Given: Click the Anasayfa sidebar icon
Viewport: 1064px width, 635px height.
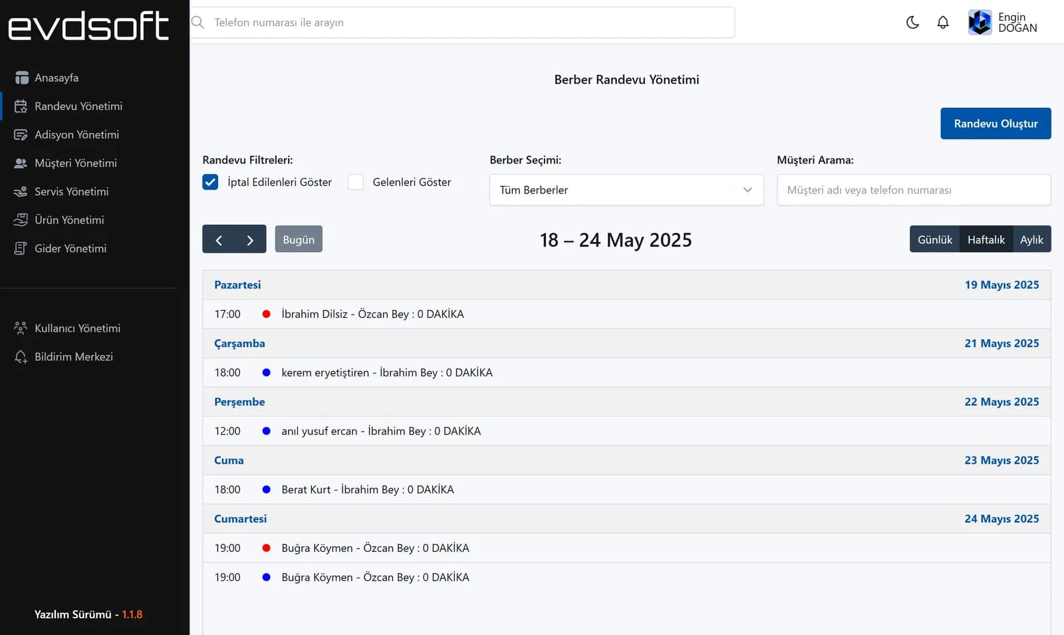Looking at the screenshot, I should [21, 78].
